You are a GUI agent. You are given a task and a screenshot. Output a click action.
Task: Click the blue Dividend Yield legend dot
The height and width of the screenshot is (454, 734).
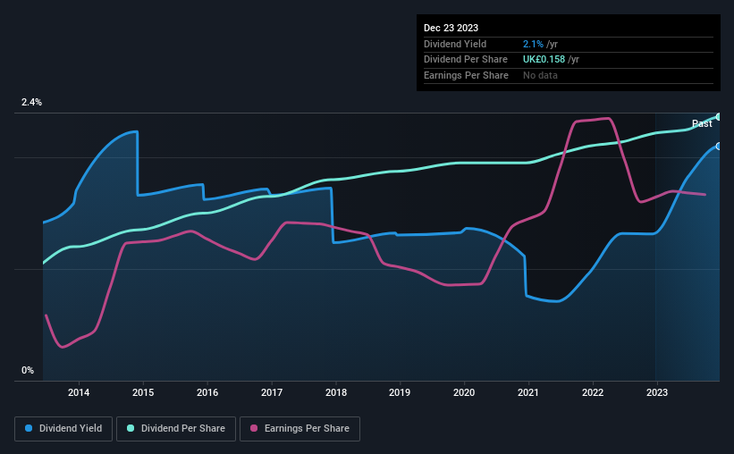point(29,428)
